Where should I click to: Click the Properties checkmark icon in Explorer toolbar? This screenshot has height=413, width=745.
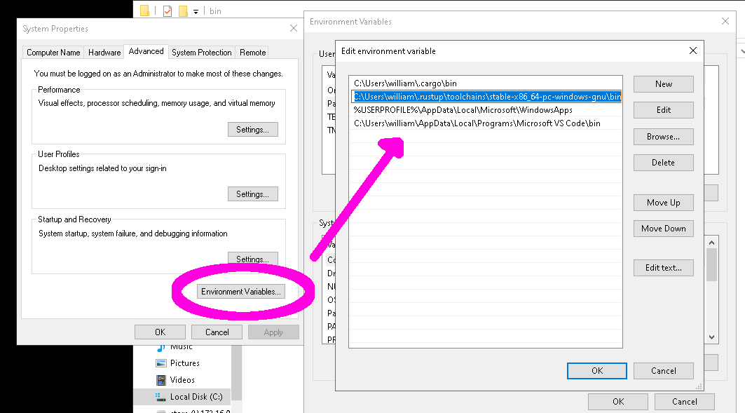coord(167,11)
